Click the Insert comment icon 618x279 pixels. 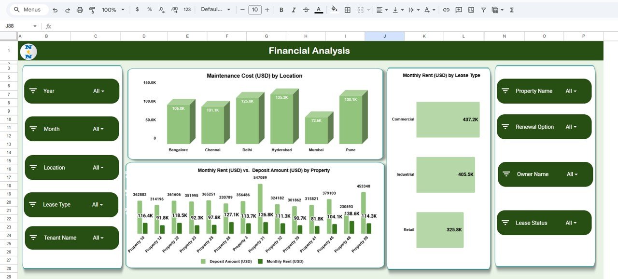point(458,10)
